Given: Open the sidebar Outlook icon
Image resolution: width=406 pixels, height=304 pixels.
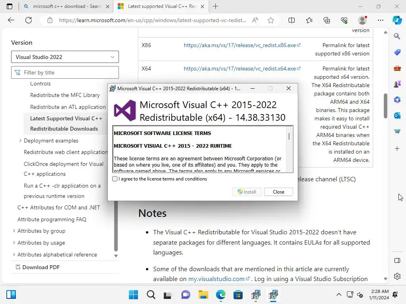Looking at the screenshot, I should click(397, 115).
